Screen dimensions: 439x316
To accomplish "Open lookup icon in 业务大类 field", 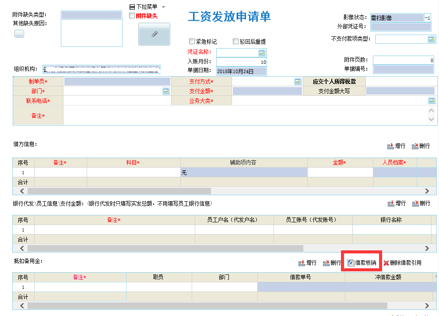I will pos(432,101).
